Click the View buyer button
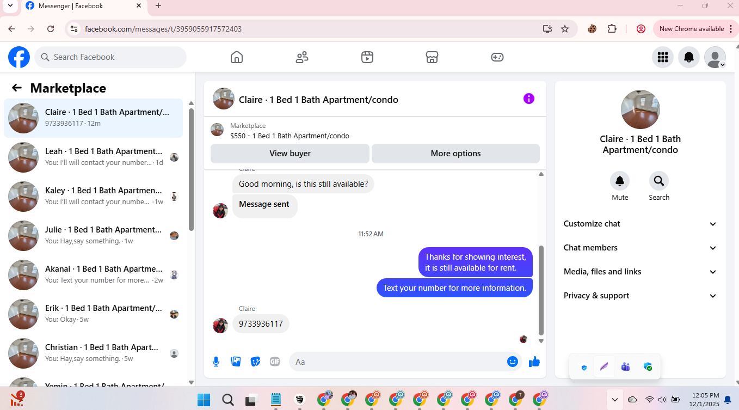The height and width of the screenshot is (410, 739). click(290, 154)
